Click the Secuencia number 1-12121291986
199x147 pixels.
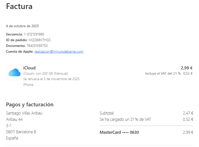pos(34,34)
